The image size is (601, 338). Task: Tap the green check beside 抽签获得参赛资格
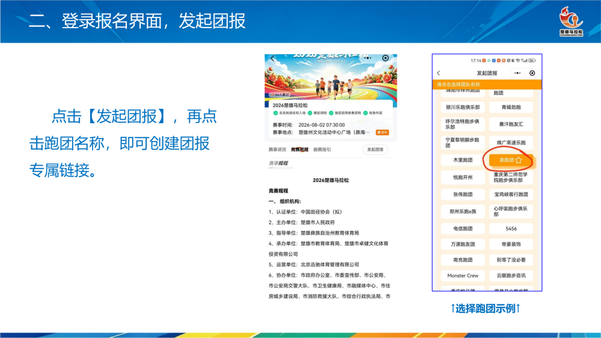(x=331, y=113)
